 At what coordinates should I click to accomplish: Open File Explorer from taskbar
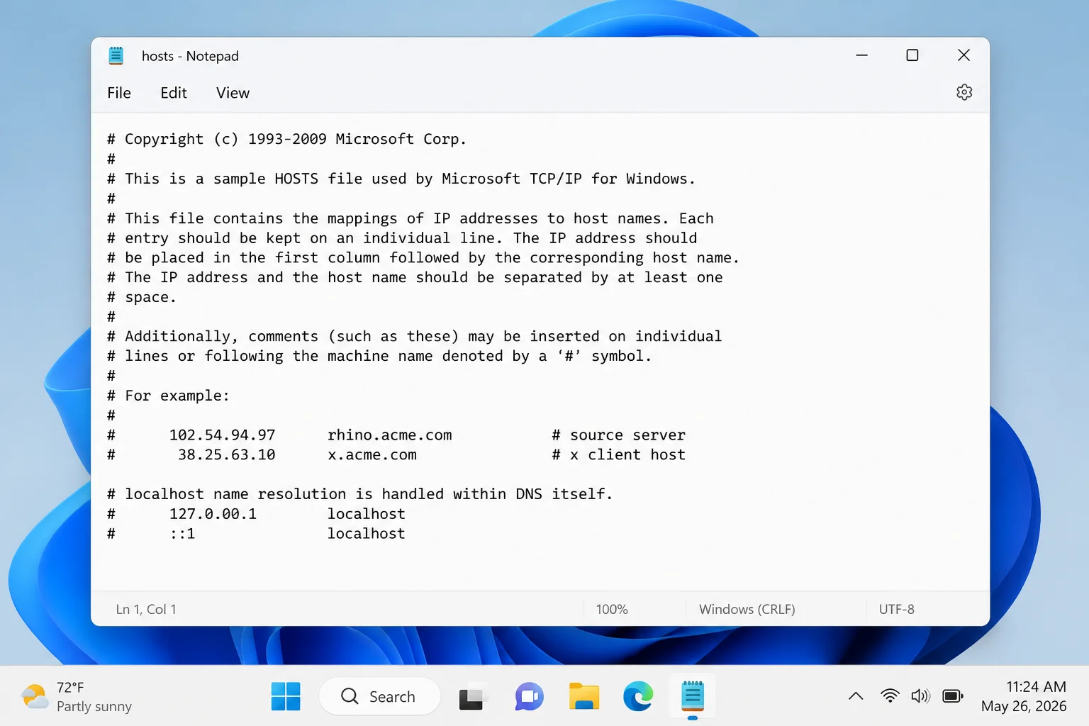click(x=584, y=696)
